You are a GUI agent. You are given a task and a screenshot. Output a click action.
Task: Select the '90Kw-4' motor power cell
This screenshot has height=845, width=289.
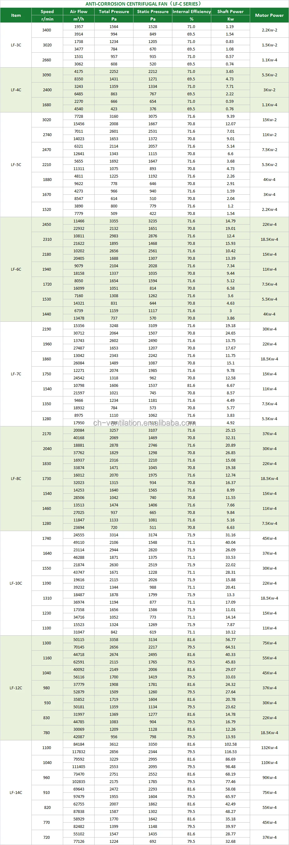point(269,778)
